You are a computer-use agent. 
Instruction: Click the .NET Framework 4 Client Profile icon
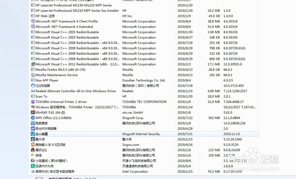pyautogui.click(x=33, y=21)
